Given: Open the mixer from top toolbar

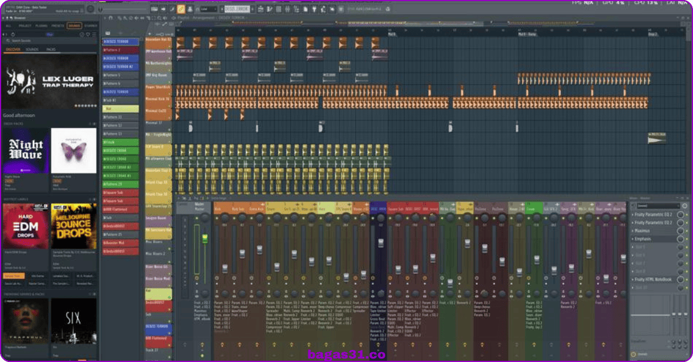Looking at the screenshot, I should coord(287,9).
